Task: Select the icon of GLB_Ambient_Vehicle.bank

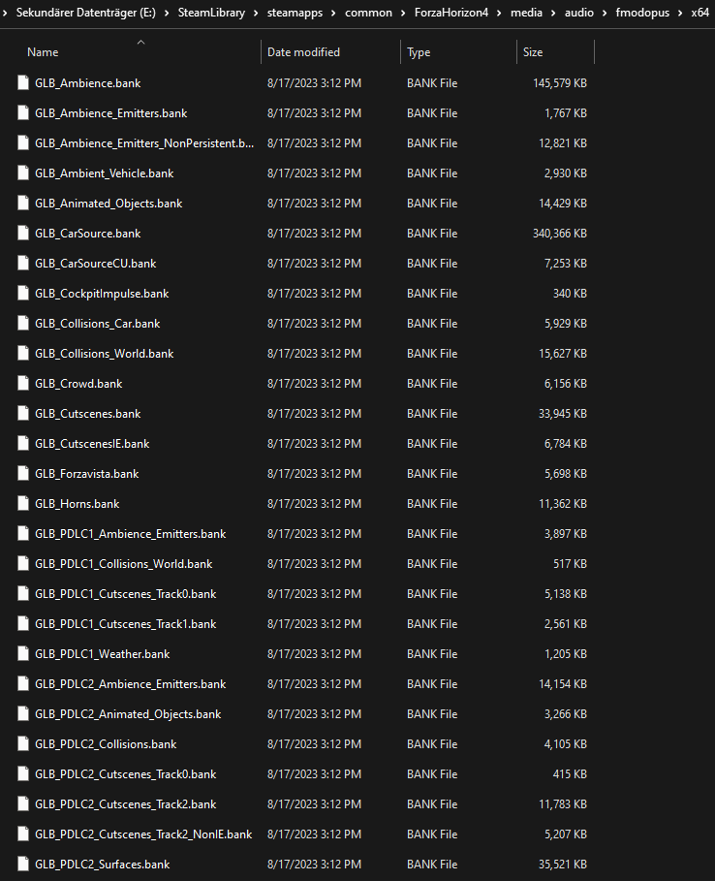Action: (x=23, y=173)
